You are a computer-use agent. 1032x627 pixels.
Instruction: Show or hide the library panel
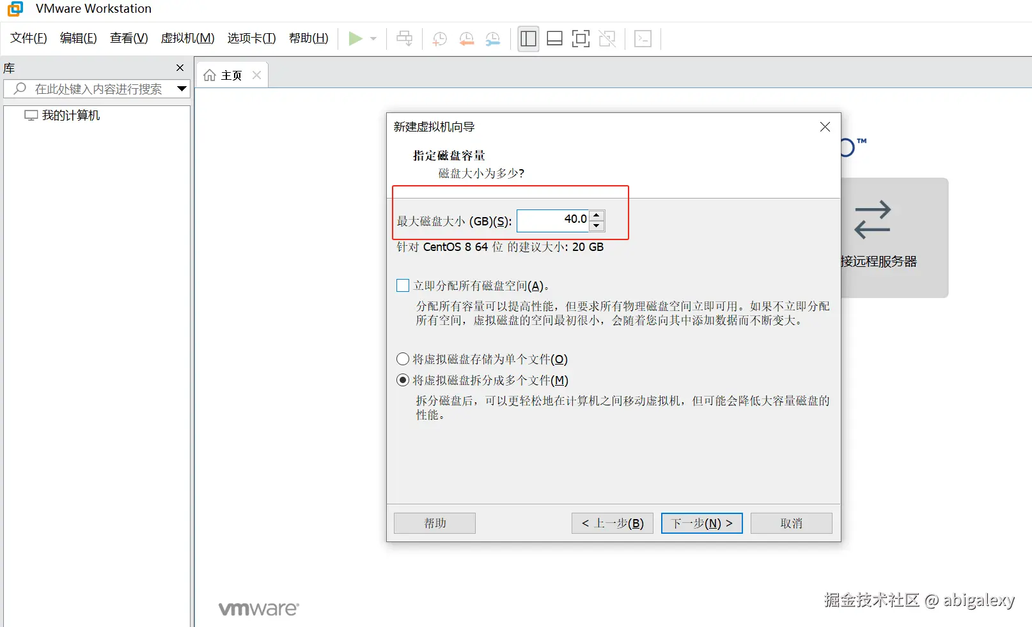pos(528,39)
